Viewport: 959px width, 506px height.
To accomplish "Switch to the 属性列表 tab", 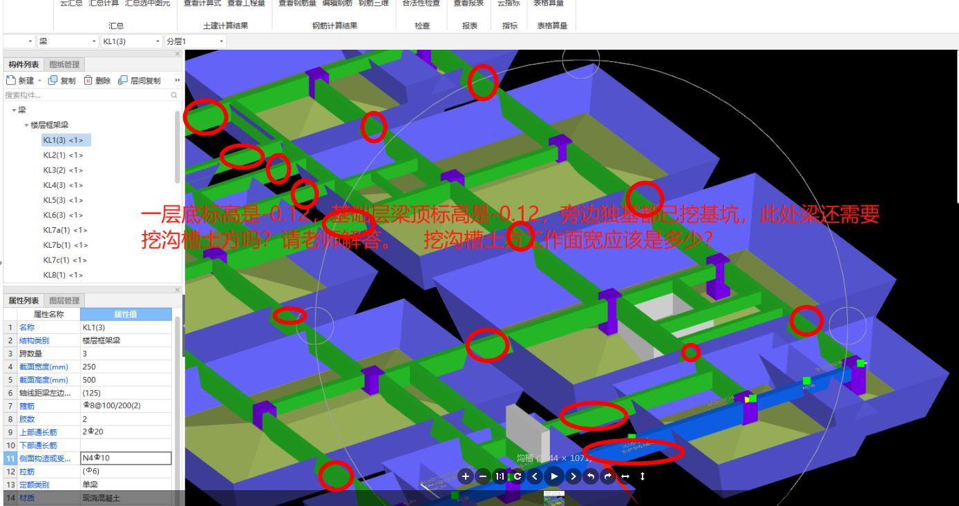I will point(23,300).
